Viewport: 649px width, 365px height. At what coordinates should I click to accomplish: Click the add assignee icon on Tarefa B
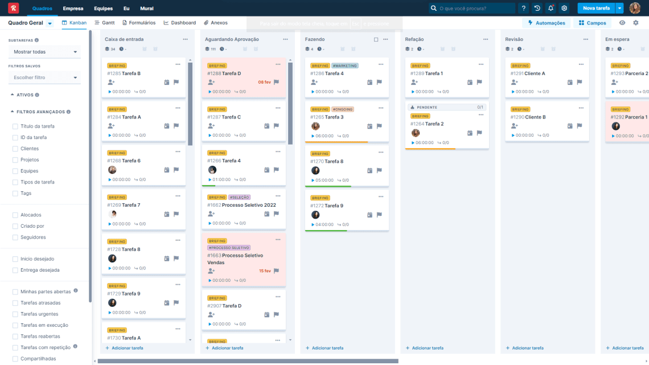pyautogui.click(x=112, y=83)
